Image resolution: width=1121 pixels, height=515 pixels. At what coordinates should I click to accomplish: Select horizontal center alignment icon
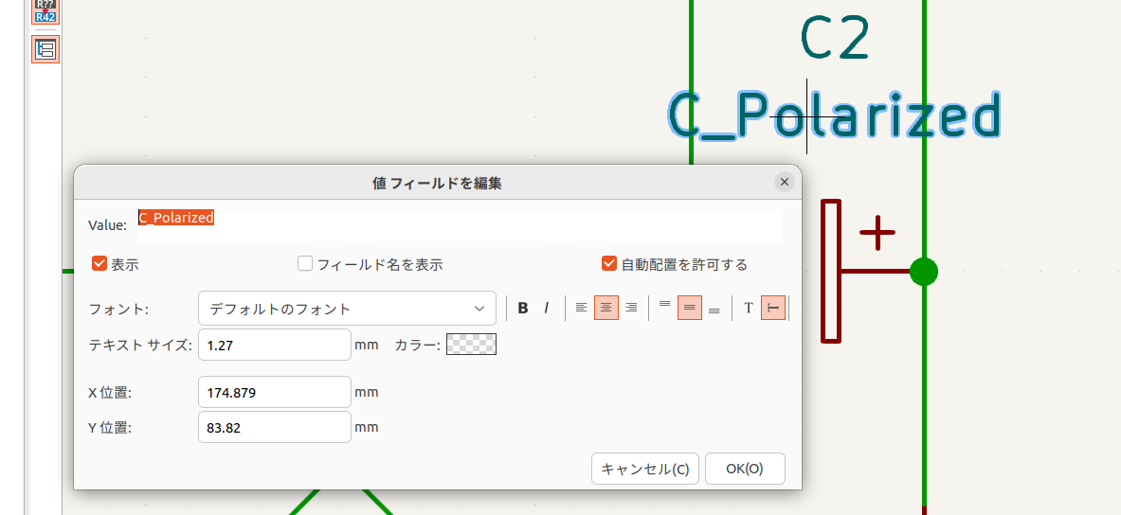click(606, 308)
